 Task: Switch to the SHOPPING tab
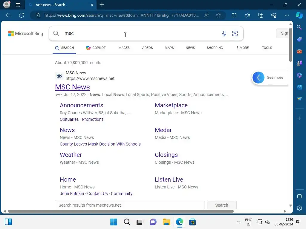(x=215, y=48)
